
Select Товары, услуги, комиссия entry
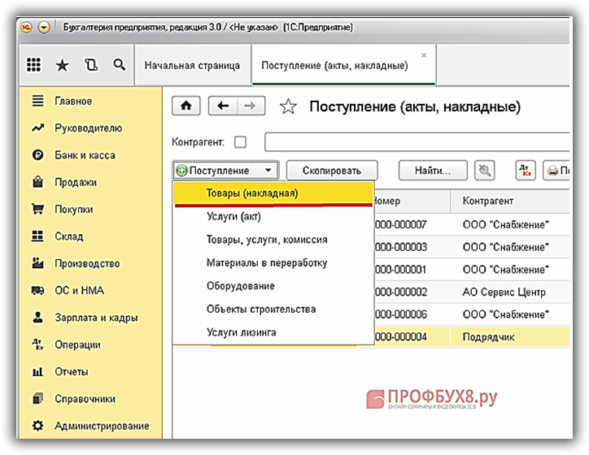[x=273, y=240]
